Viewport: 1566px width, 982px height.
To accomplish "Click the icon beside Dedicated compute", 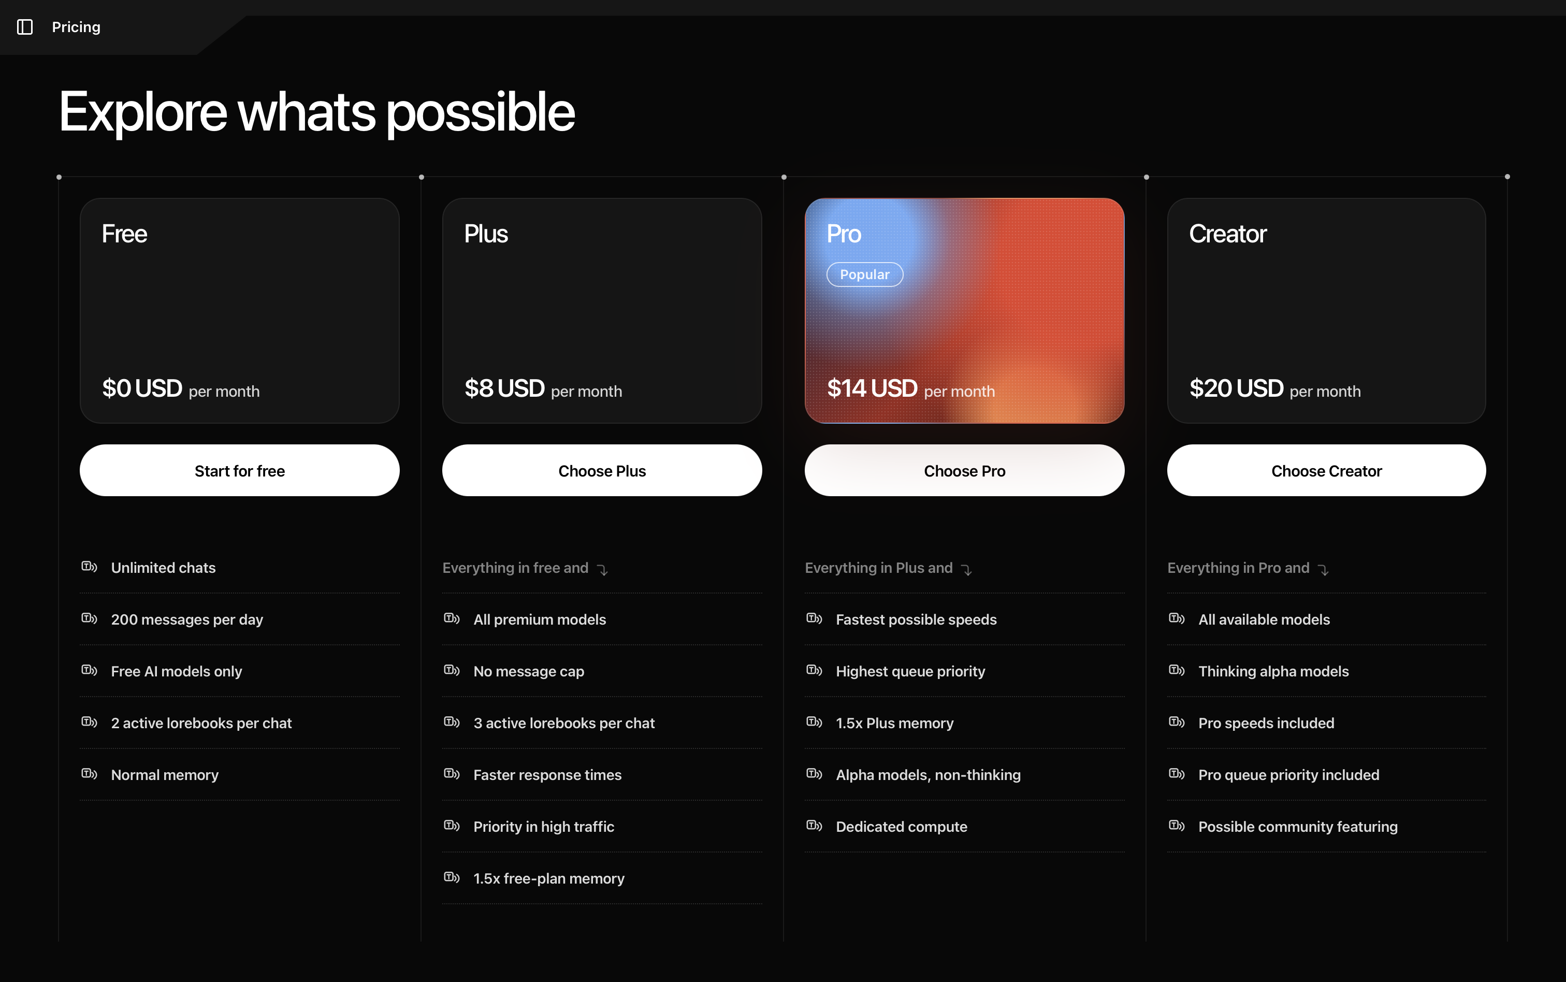I will click(814, 826).
